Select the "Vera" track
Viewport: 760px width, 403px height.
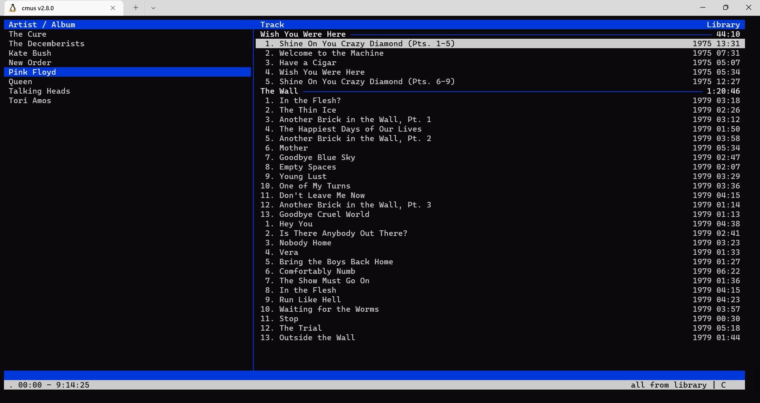tap(500, 252)
